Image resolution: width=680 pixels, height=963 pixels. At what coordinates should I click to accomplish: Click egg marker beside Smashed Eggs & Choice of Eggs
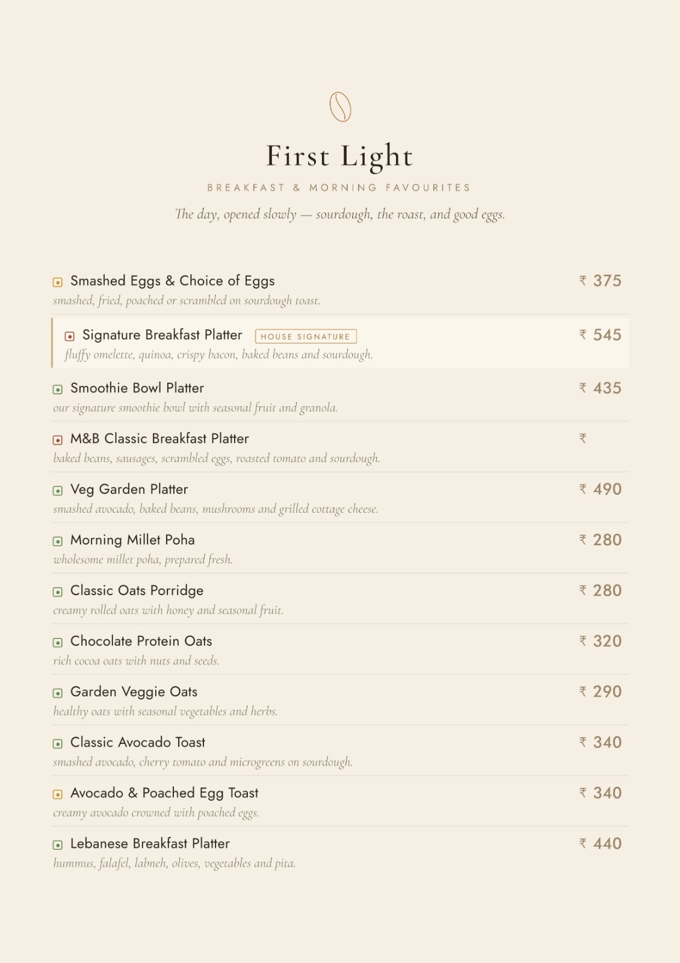coord(58,282)
